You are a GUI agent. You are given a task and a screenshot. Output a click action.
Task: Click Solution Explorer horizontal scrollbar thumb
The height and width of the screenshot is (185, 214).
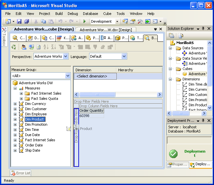(x=181, y=113)
